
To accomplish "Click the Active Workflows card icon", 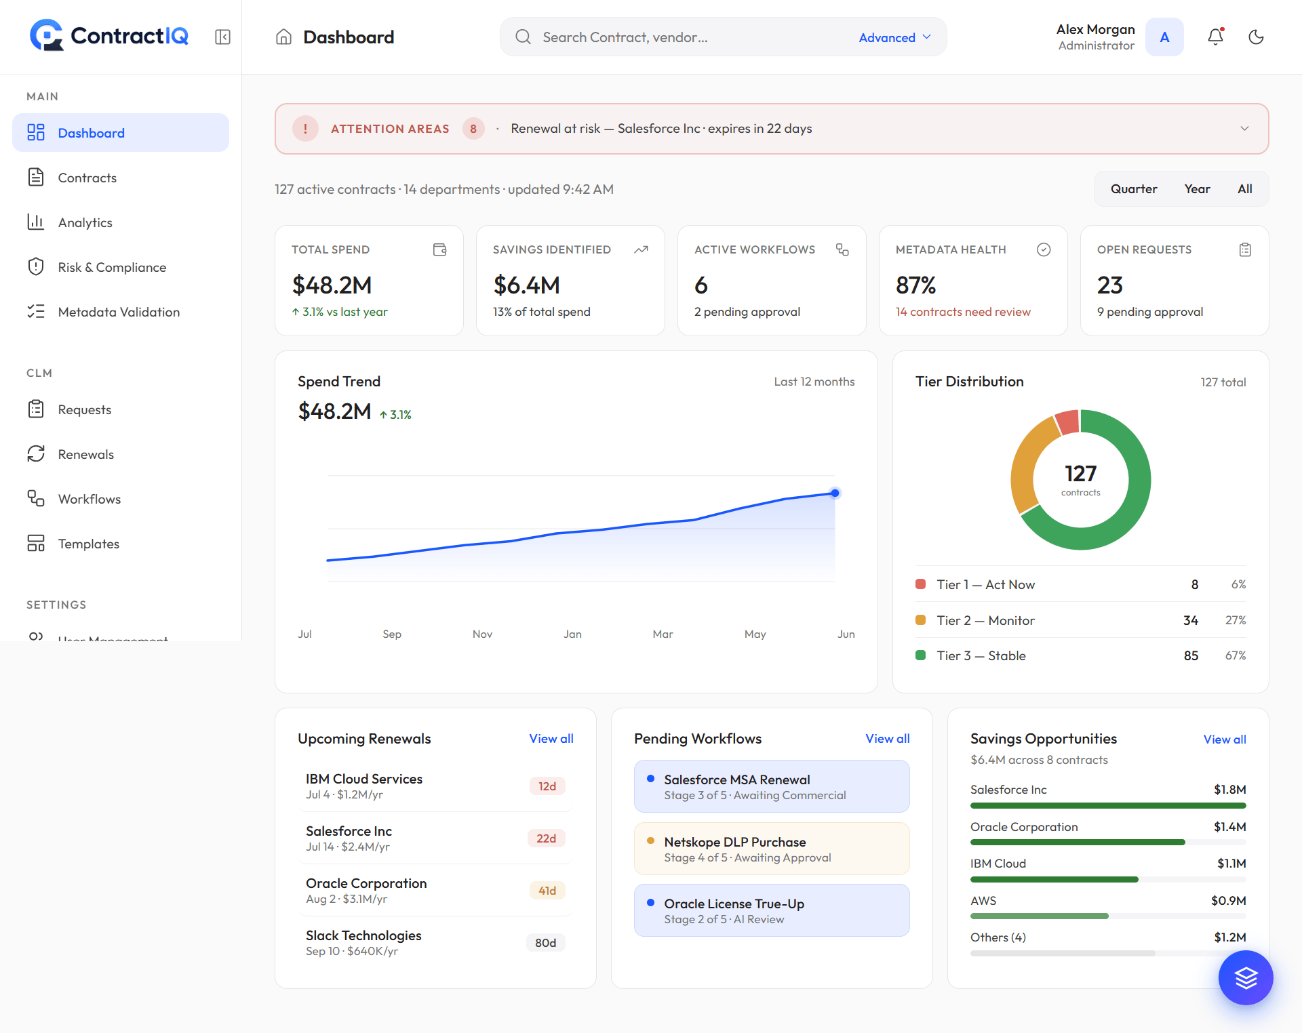I will pyautogui.click(x=842, y=249).
